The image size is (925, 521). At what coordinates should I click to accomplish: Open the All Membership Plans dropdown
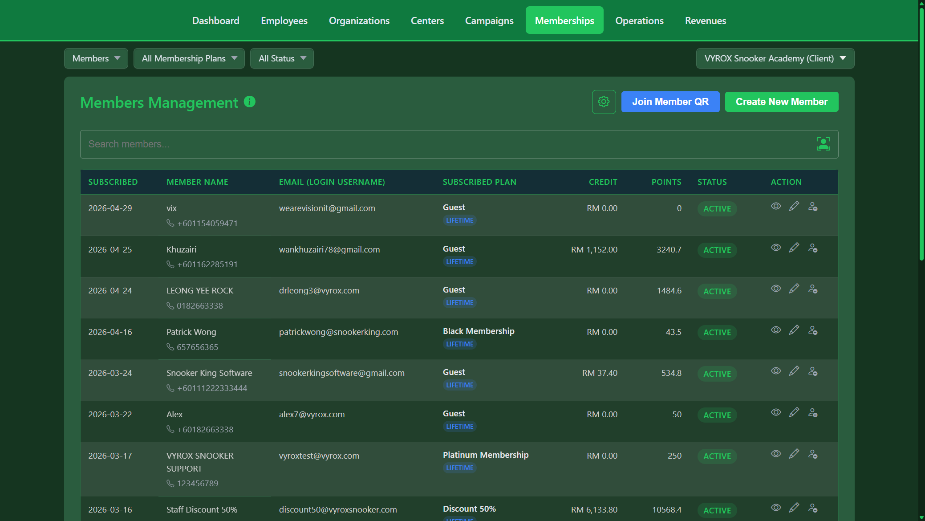(x=189, y=58)
